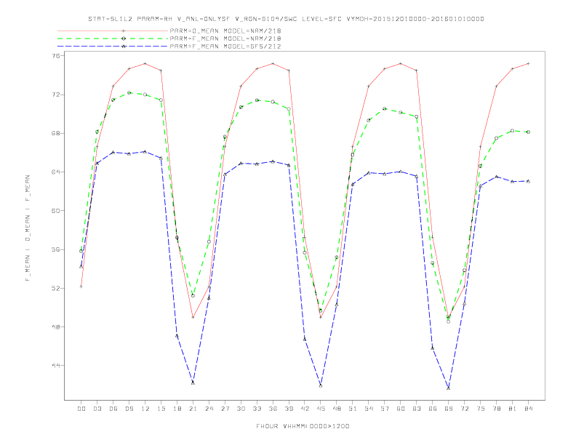576x445 pixels.
Task: Click the chart title starting with STAT=SL1L2
Action: pyautogui.click(x=286, y=19)
